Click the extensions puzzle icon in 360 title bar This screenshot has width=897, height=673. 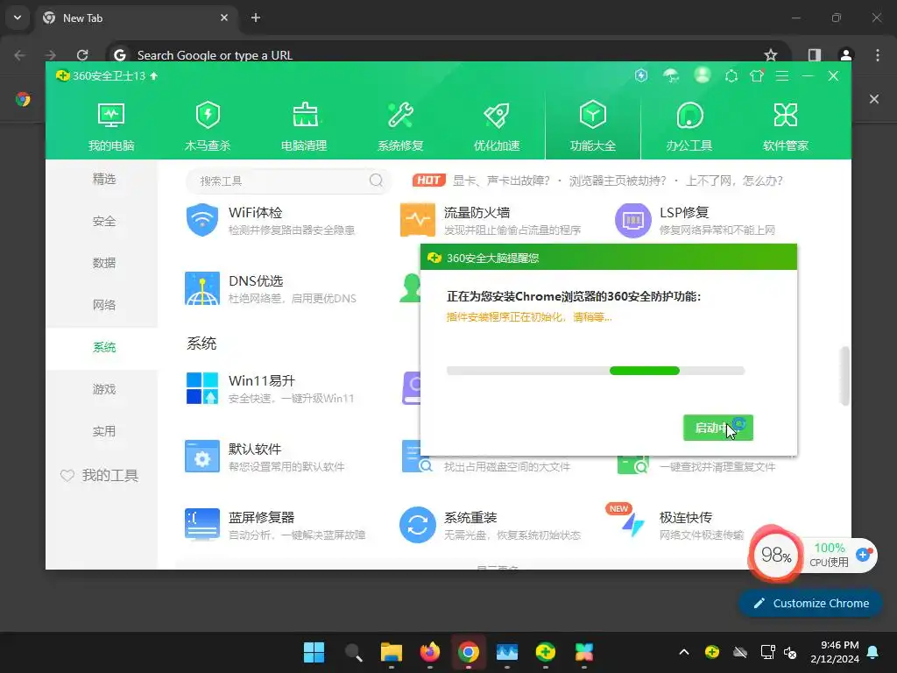pyautogui.click(x=731, y=75)
